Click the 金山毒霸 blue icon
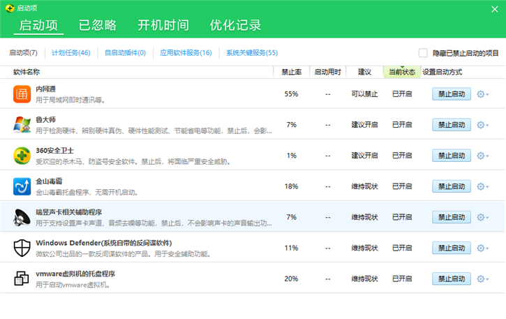Viewport: 506px width, 319px height. point(22,186)
